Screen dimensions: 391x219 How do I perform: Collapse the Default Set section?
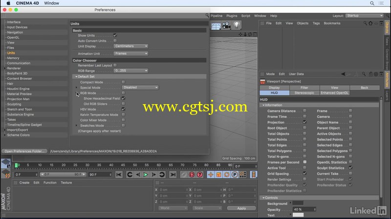point(76,77)
